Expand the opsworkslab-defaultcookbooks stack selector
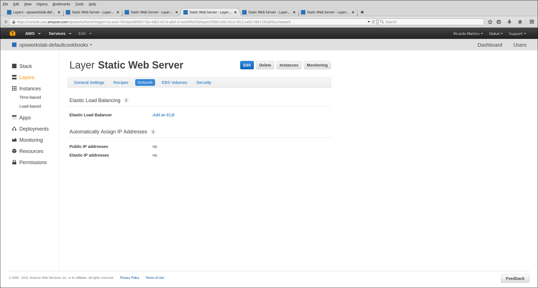 click(x=55, y=45)
